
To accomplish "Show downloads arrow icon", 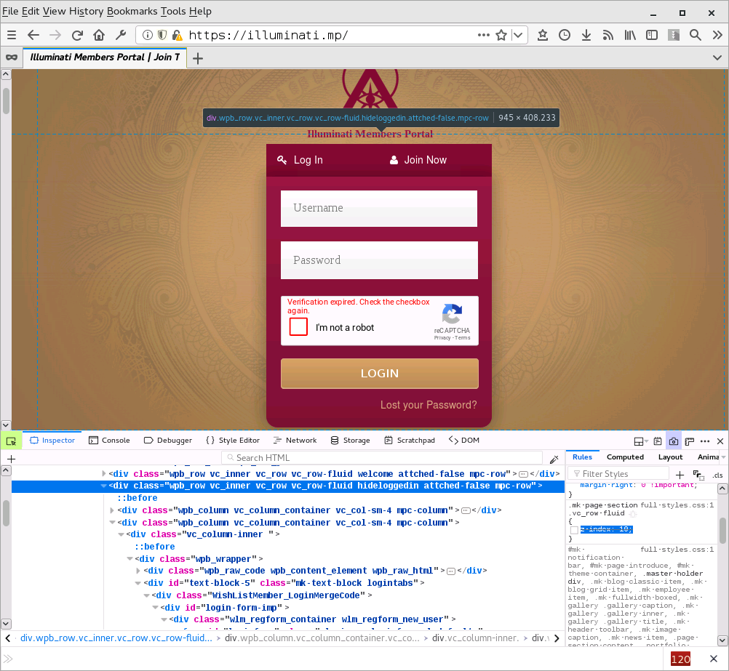I will coord(586,35).
